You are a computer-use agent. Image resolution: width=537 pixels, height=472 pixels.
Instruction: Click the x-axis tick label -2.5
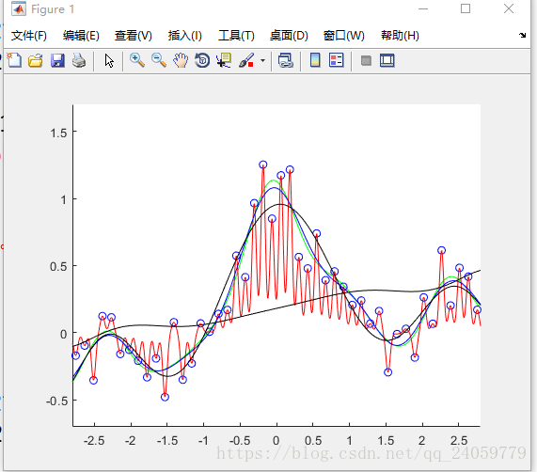coord(94,441)
